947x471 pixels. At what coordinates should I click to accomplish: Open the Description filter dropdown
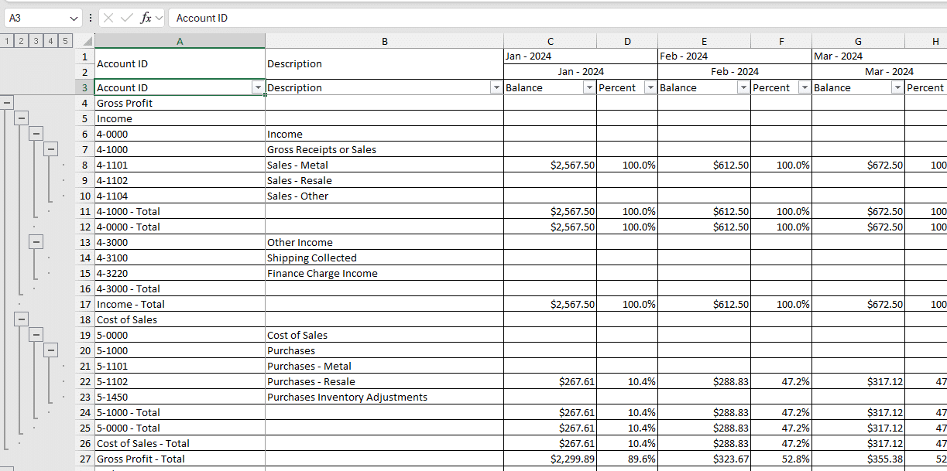496,88
